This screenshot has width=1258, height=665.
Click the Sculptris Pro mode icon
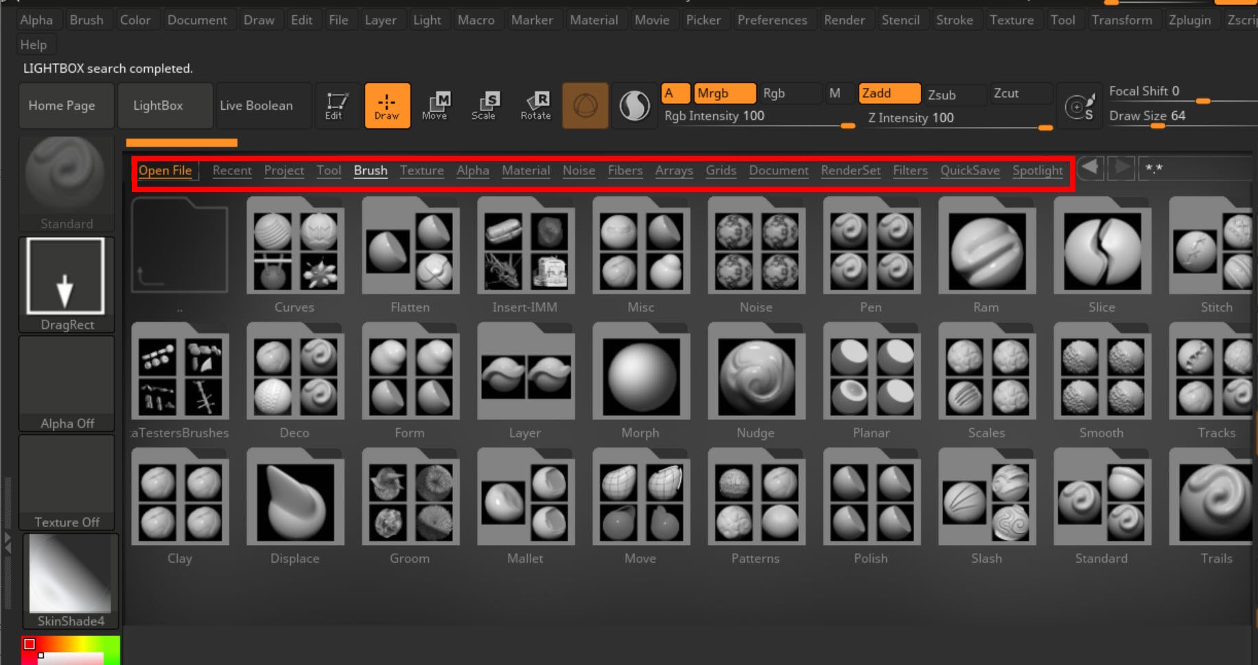coord(635,106)
